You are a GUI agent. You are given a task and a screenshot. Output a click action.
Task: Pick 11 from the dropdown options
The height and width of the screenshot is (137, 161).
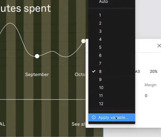(x=101, y=96)
